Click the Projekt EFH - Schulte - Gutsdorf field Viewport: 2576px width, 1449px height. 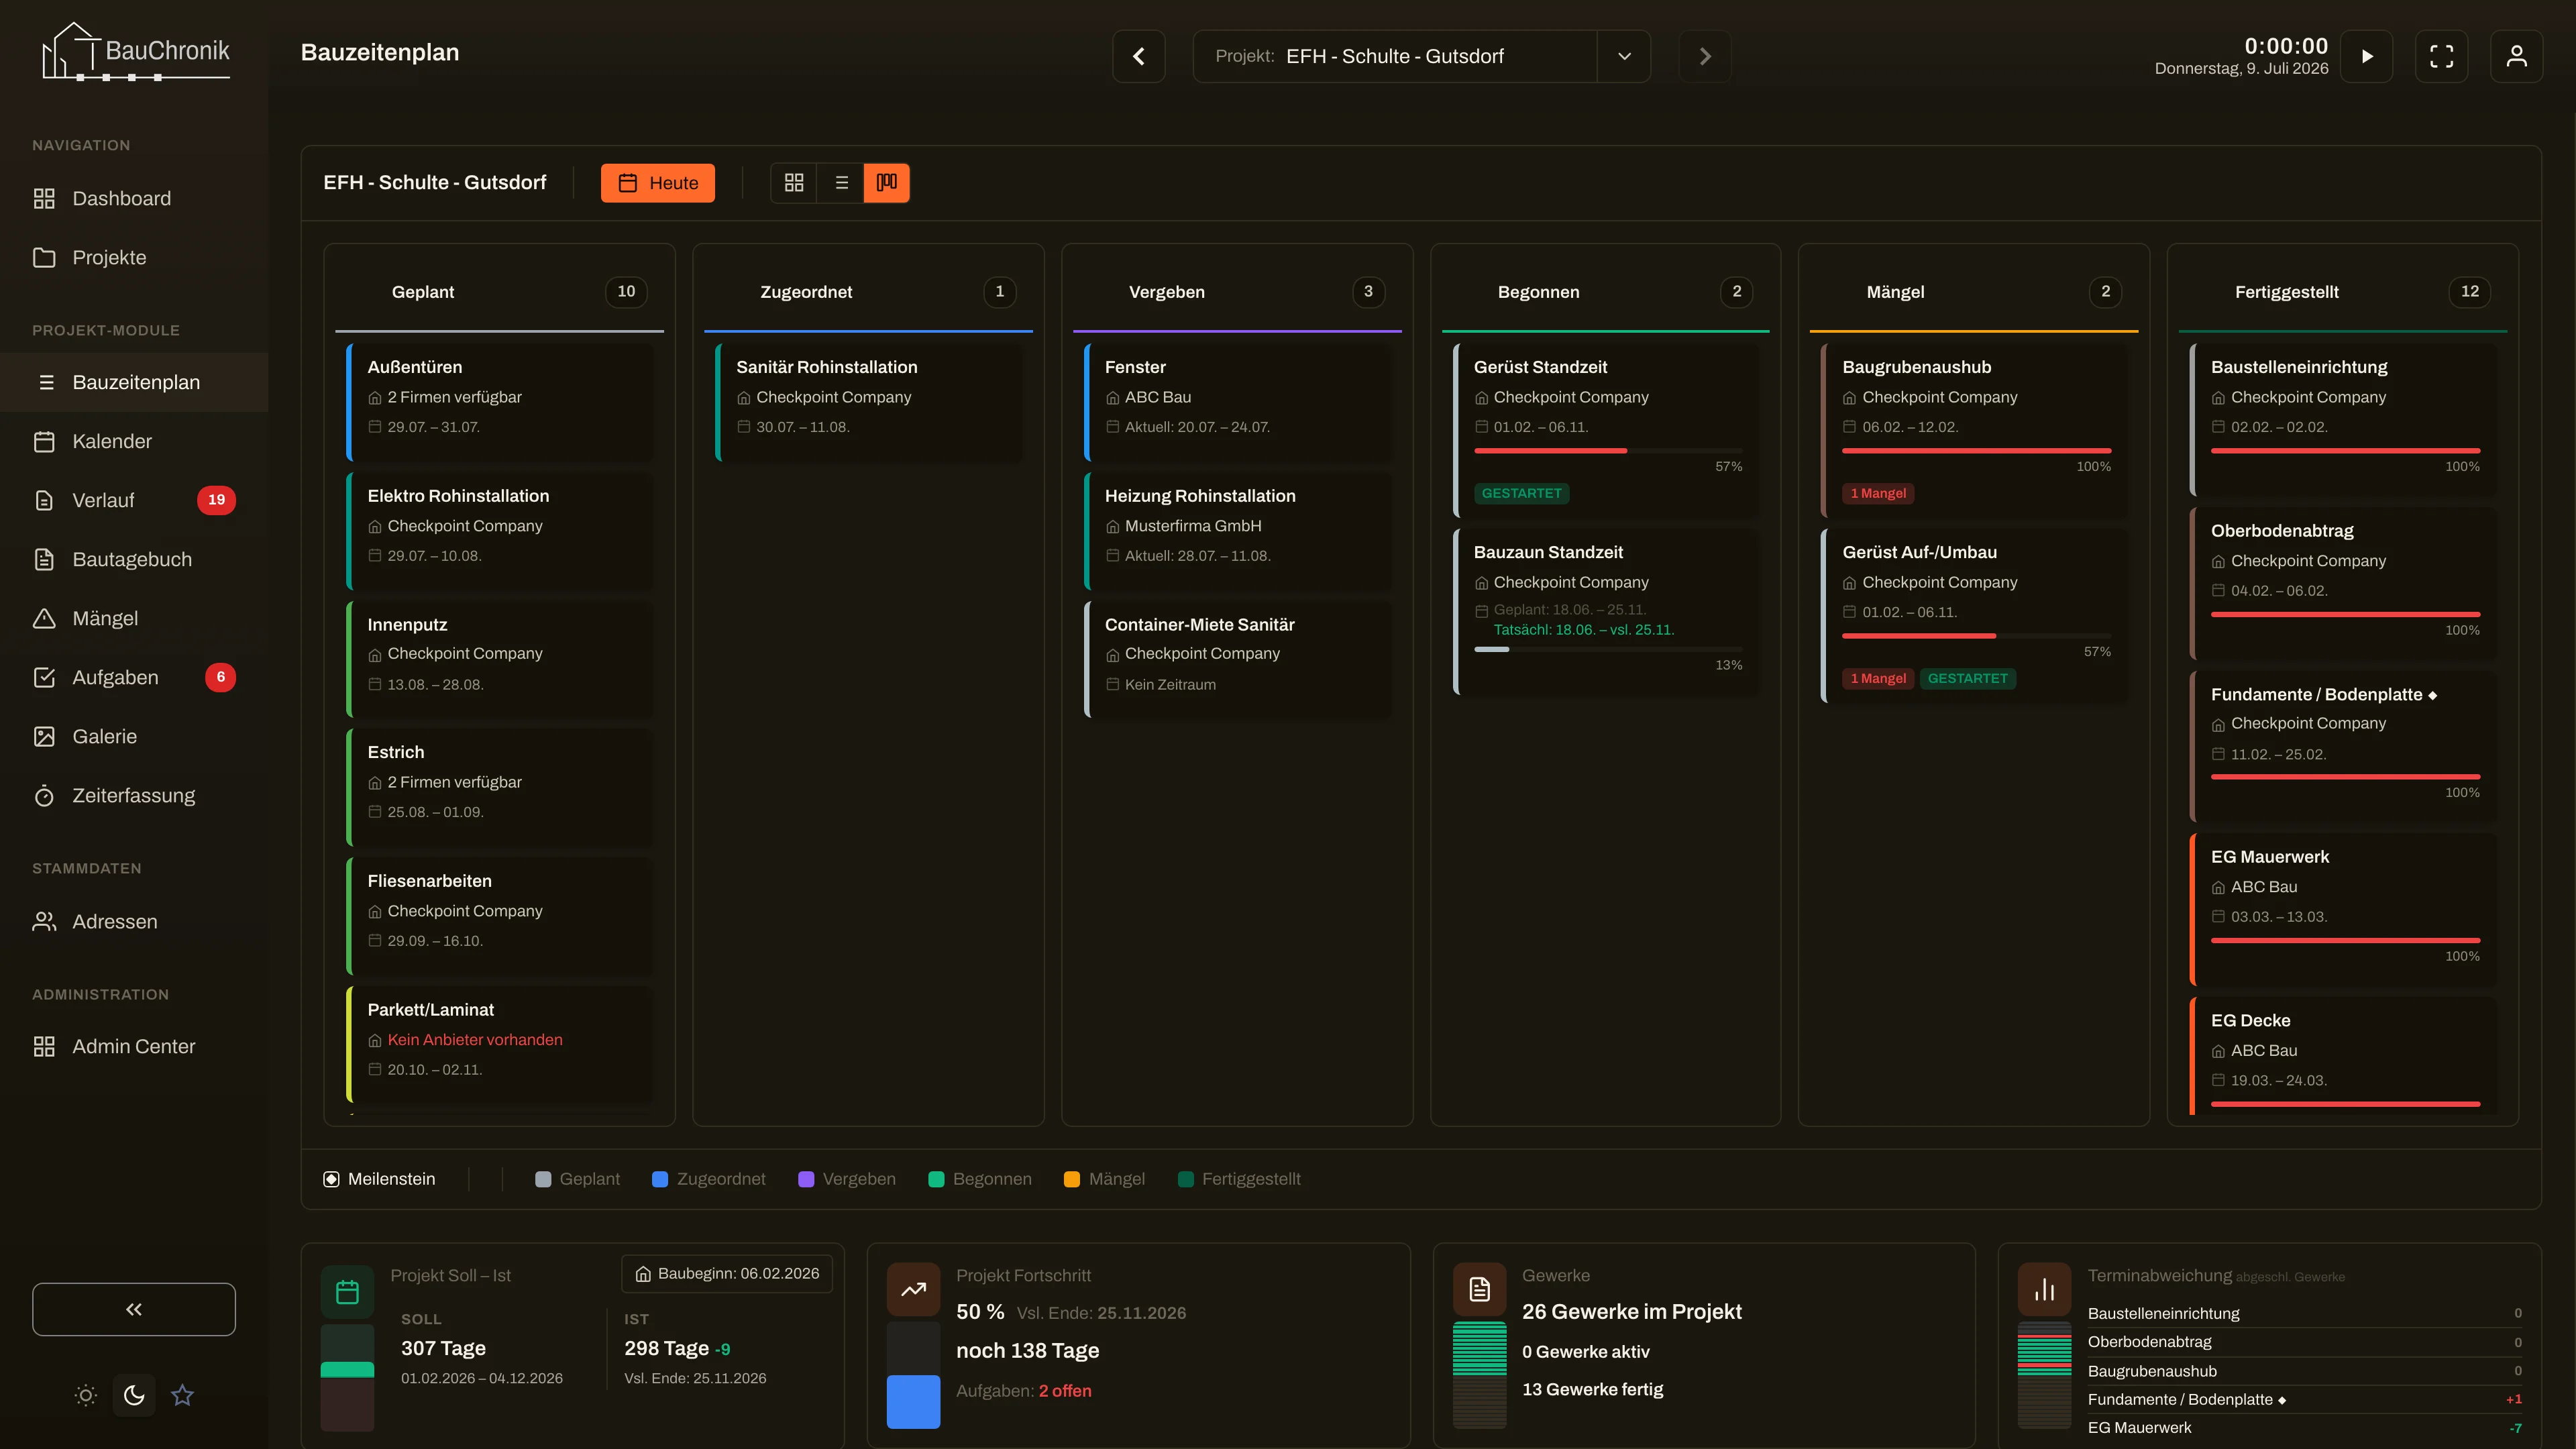pyautogui.click(x=1395, y=56)
